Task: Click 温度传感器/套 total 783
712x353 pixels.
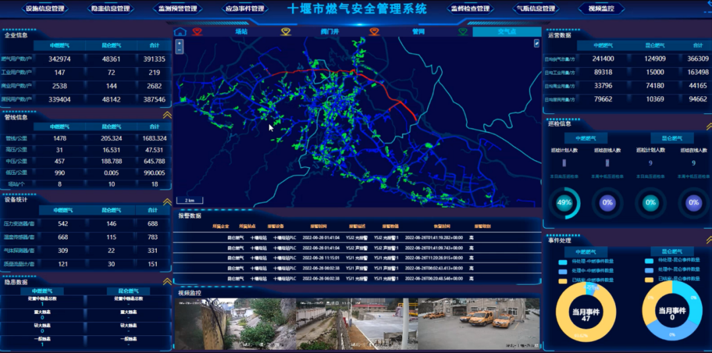Action: point(153,237)
